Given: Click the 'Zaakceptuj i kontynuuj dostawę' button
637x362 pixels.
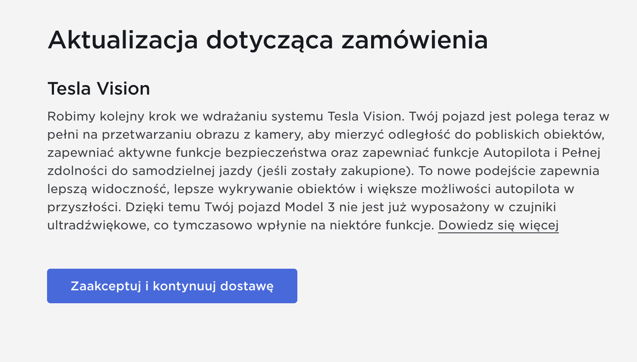Looking at the screenshot, I should tap(172, 286).
